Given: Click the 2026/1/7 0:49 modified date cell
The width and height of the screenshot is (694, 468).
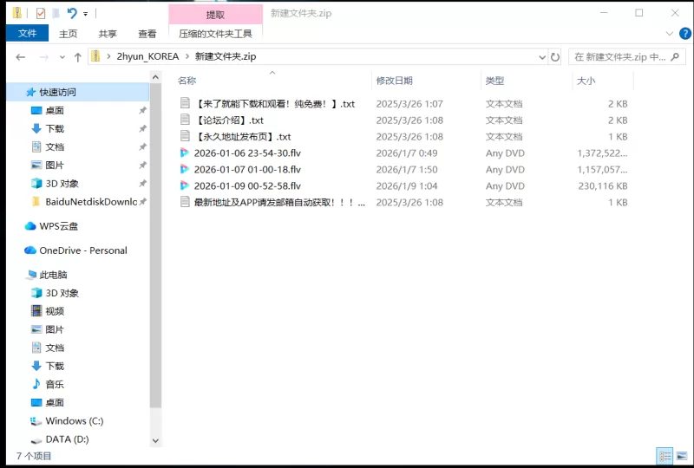Looking at the screenshot, I should 407,153.
